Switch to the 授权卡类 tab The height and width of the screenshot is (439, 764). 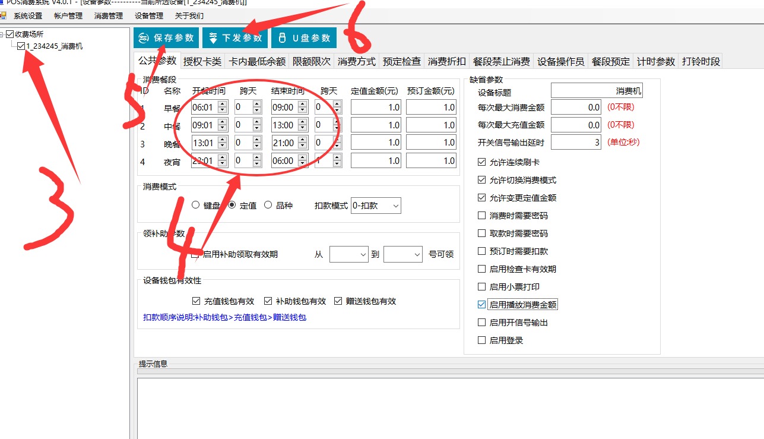click(202, 61)
